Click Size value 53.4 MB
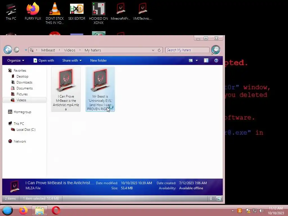The width and height of the screenshot is (288, 216). tap(127, 188)
